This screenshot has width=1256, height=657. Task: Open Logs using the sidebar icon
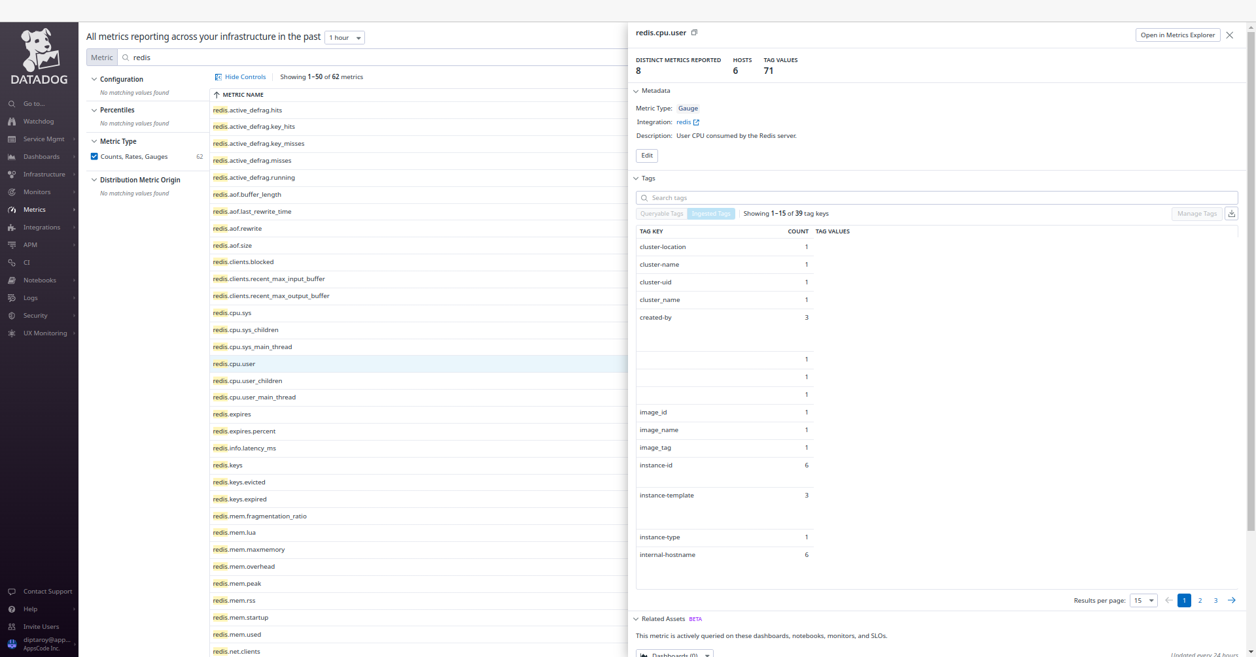12,297
